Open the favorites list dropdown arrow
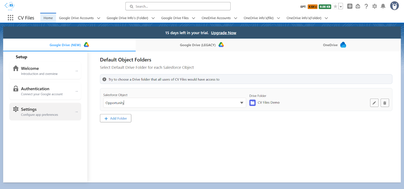 pyautogui.click(x=341, y=7)
